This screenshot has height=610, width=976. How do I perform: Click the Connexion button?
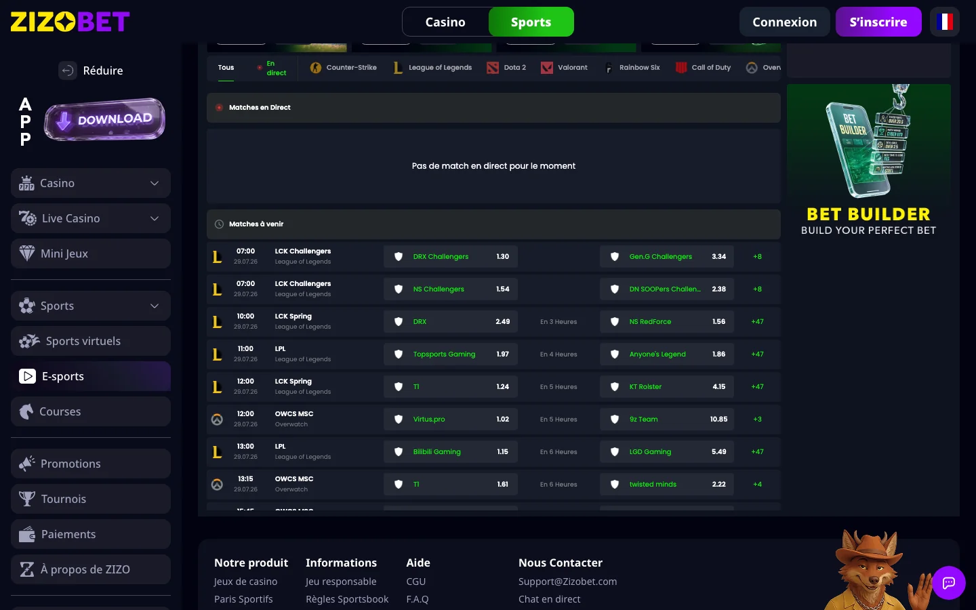[x=785, y=22]
